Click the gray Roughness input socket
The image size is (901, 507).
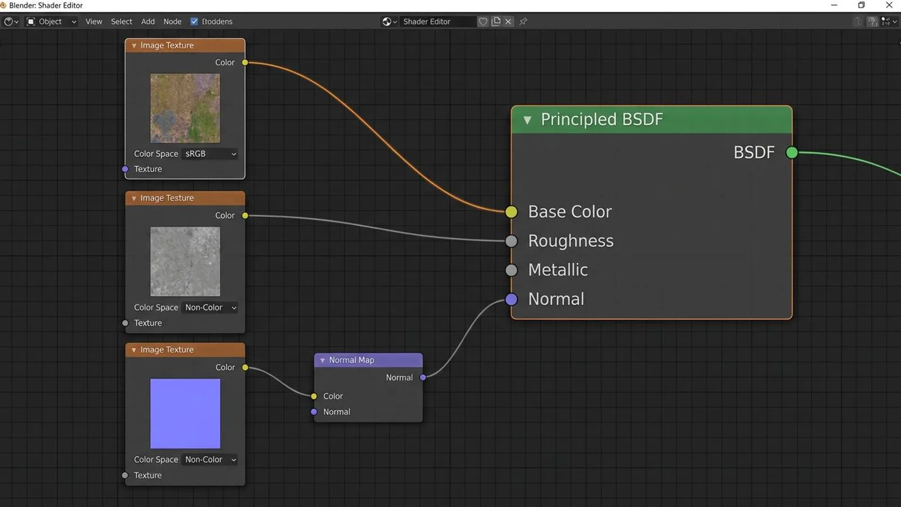511,241
